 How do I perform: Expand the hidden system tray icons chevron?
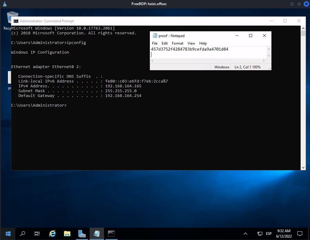click(245, 234)
